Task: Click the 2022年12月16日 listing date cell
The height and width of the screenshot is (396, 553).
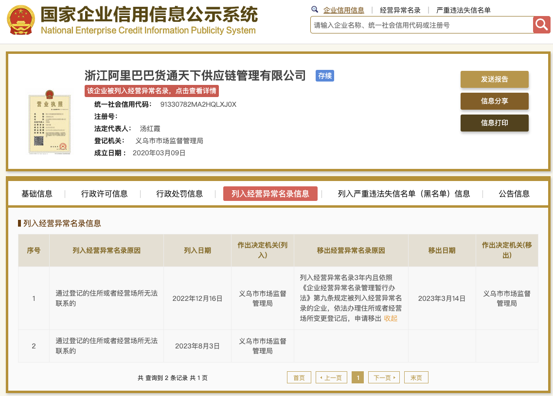Action: (197, 298)
